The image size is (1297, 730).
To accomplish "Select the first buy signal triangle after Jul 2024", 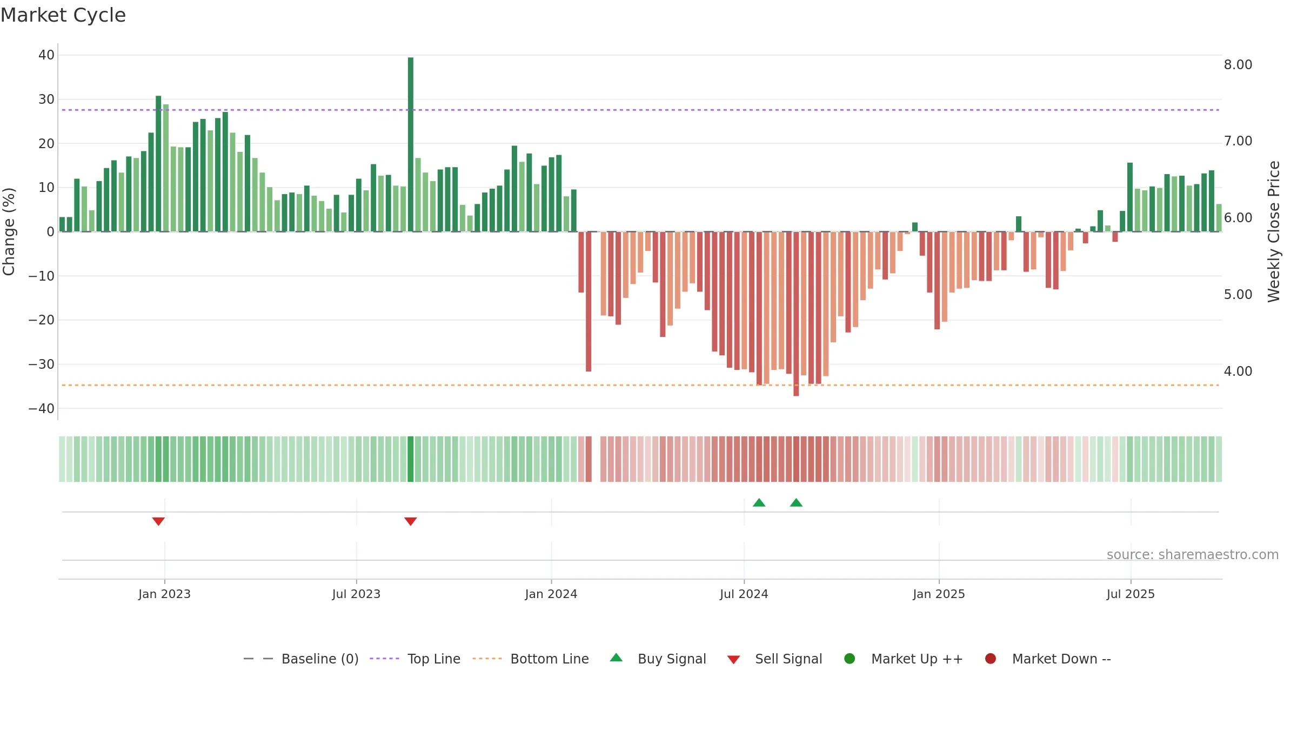I will (759, 502).
